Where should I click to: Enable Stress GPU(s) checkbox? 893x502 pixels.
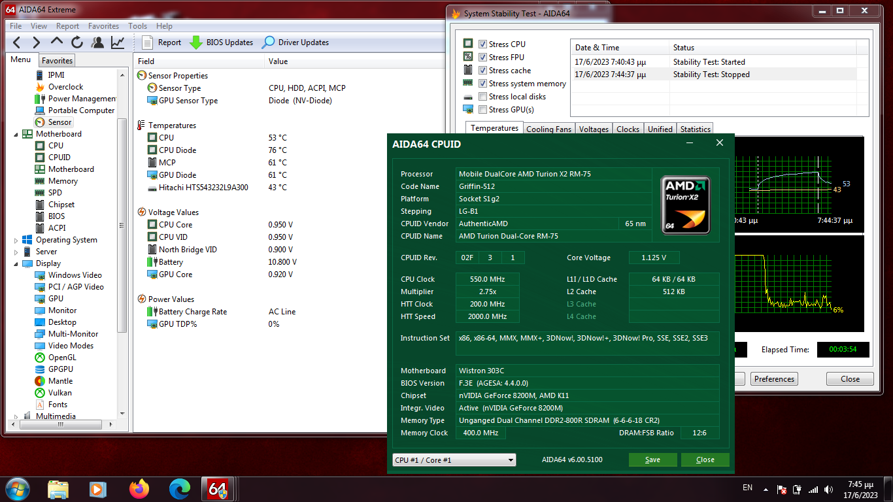(482, 110)
